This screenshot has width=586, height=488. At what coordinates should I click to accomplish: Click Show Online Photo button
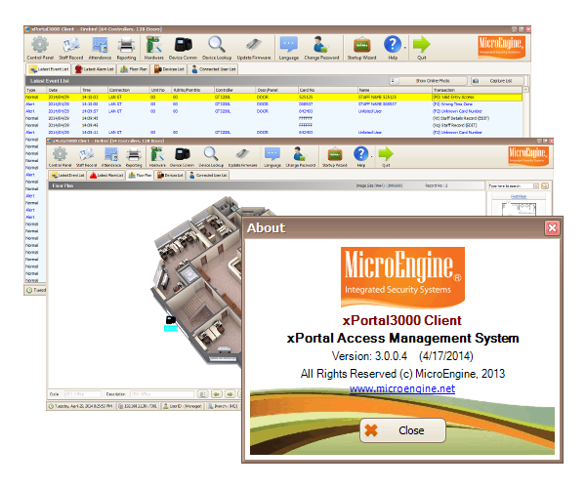click(x=429, y=81)
